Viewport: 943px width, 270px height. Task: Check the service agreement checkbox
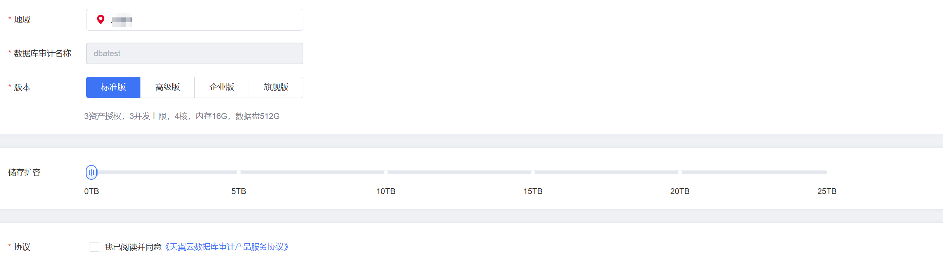pos(94,247)
